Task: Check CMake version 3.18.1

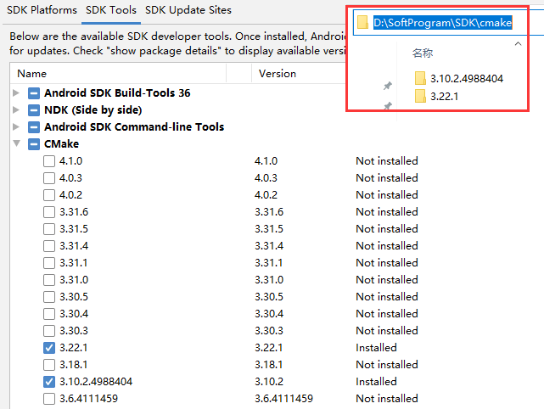Action: 49,365
